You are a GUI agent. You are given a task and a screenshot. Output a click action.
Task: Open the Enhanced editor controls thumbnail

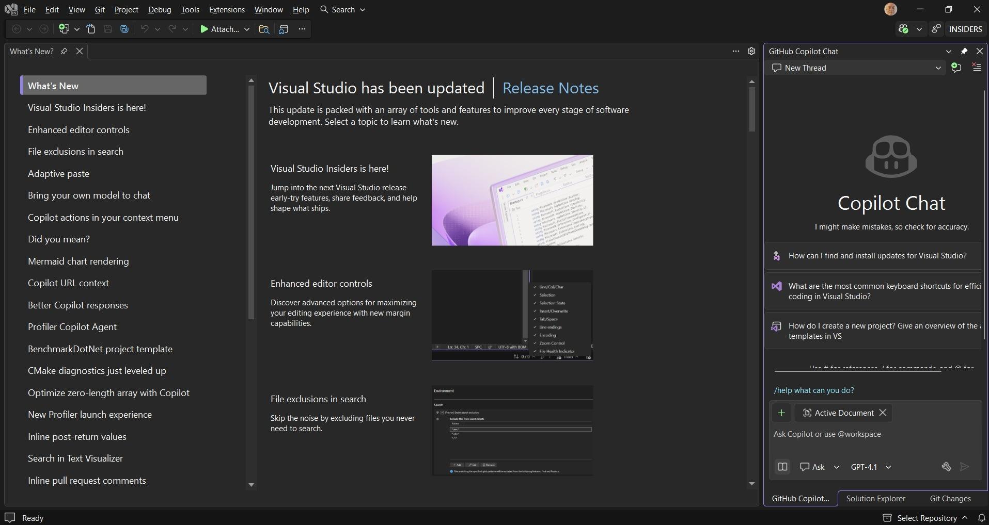[x=512, y=315]
